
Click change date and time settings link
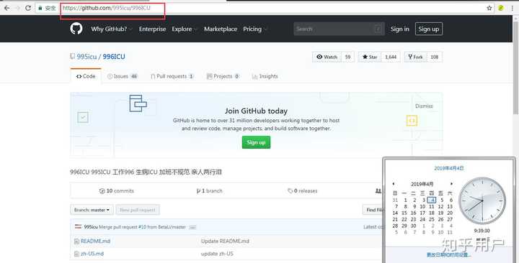tap(449, 255)
